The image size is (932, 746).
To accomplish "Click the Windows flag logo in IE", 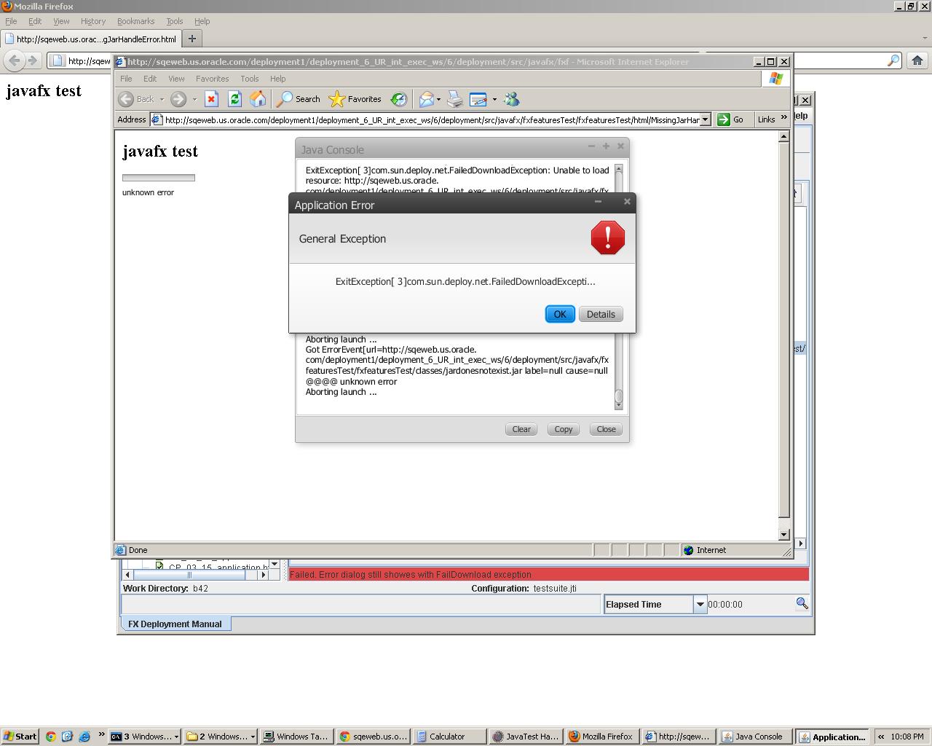I will (x=776, y=78).
